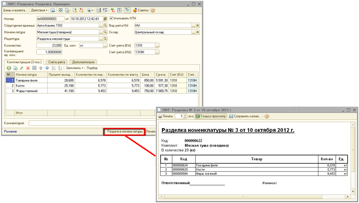Click into the Комментарий field

coord(83,123)
